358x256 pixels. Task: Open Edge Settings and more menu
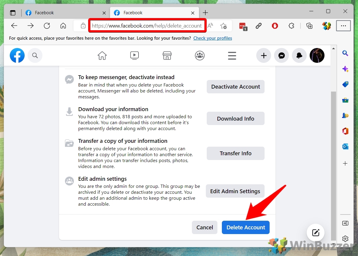pos(343,26)
